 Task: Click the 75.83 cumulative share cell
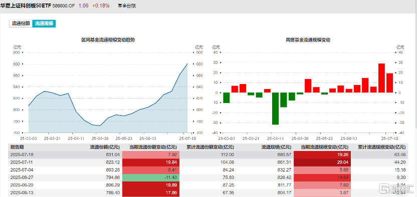click(229, 177)
